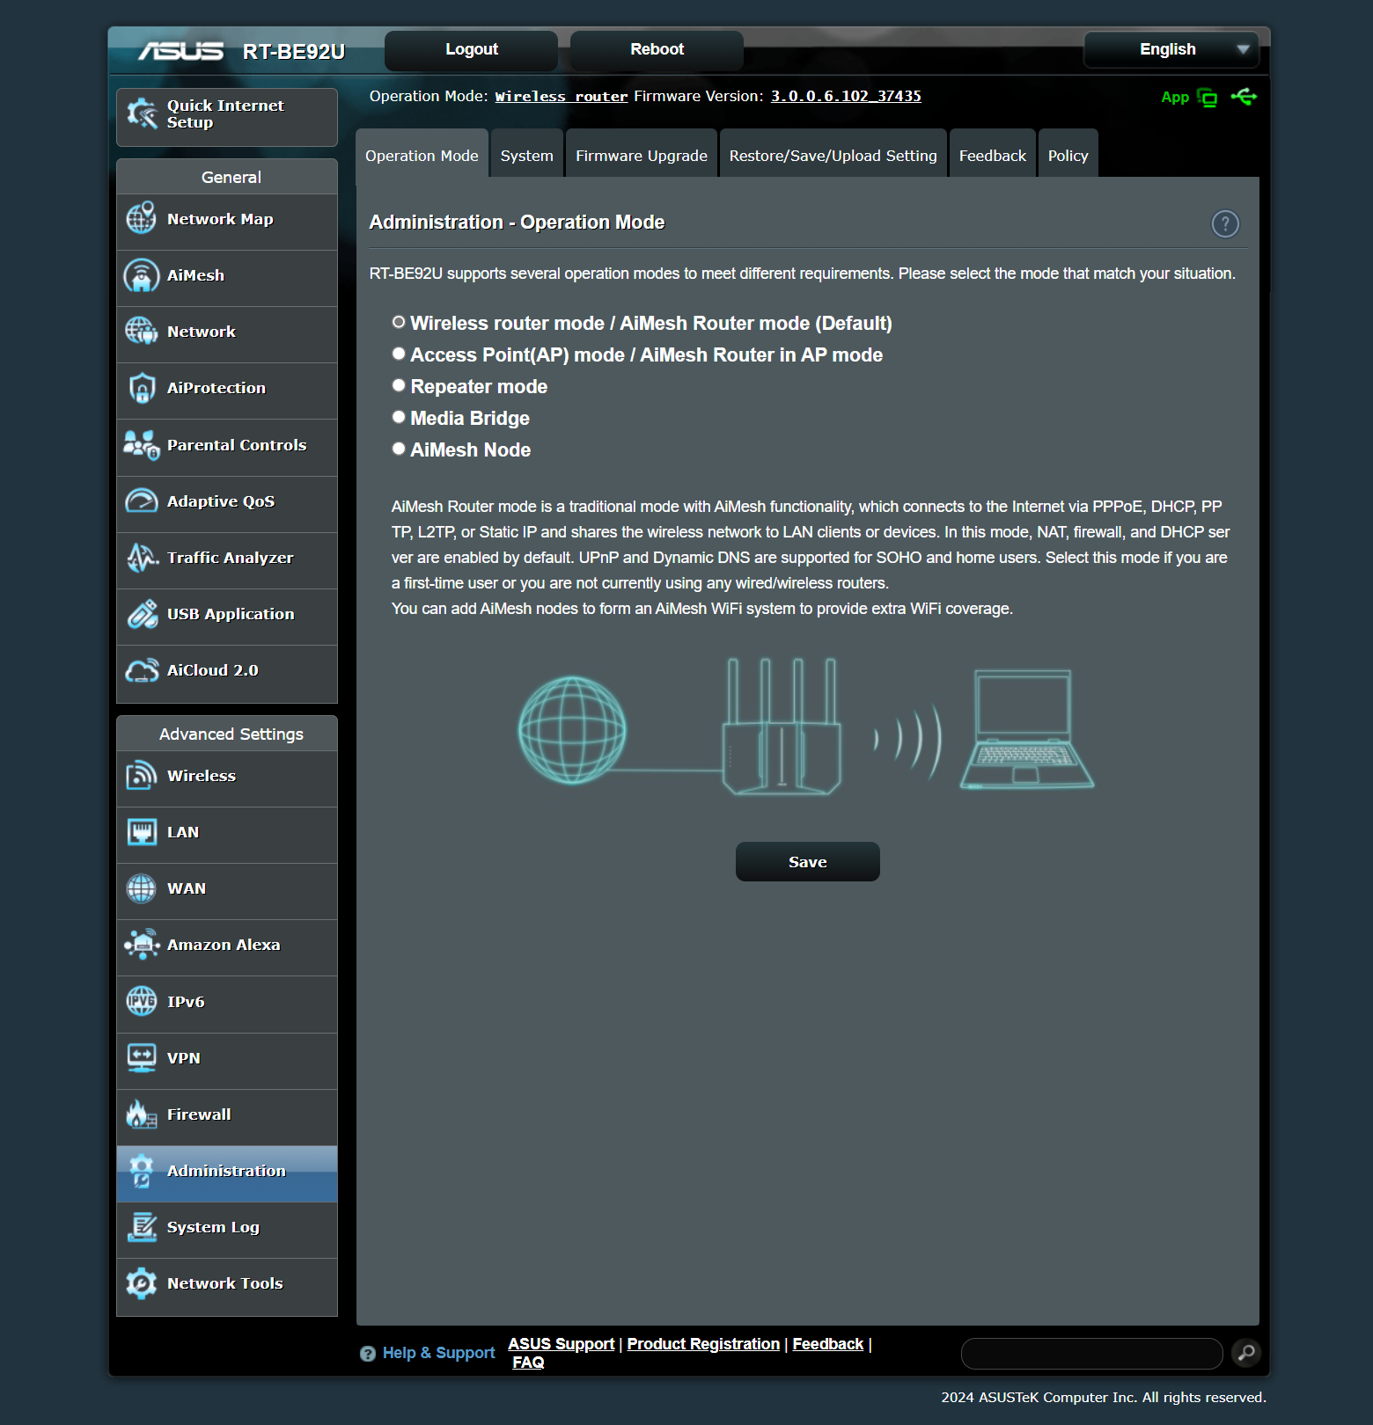Click the Network globe icon in sidebar

pos(142,332)
